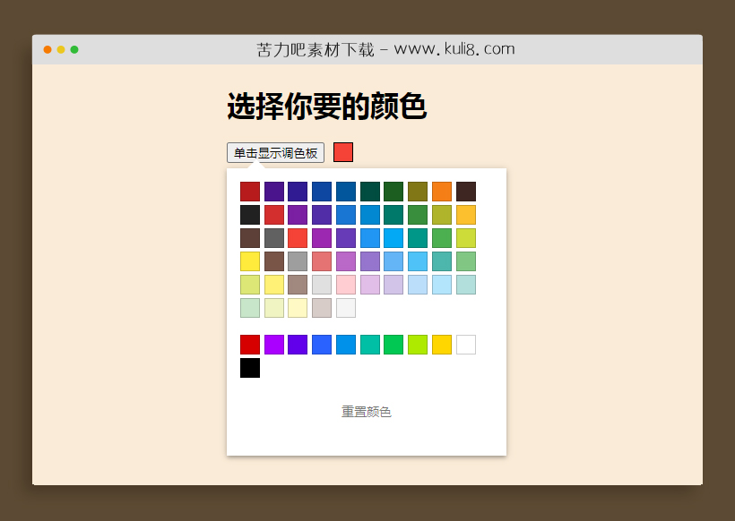735x521 pixels.
Task: Select the dark red swatch in the top-left corner
Action: click(x=250, y=191)
